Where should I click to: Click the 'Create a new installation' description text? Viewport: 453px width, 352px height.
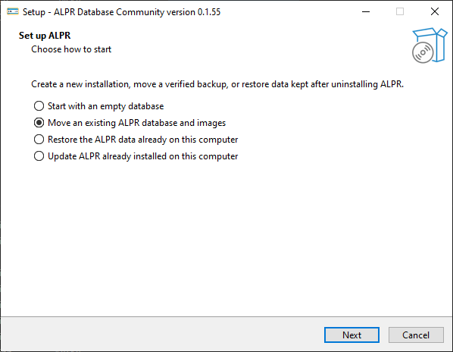coord(217,84)
